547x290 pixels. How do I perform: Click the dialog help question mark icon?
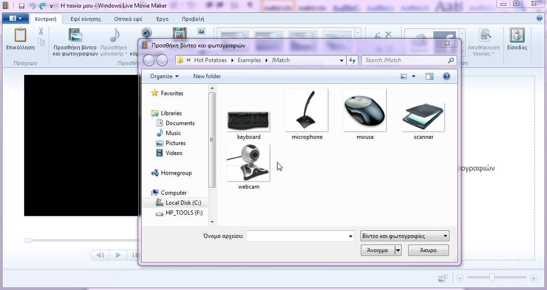tap(446, 76)
